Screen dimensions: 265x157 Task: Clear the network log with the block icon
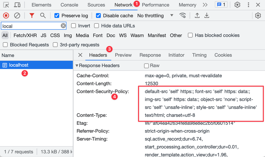(x=17, y=16)
